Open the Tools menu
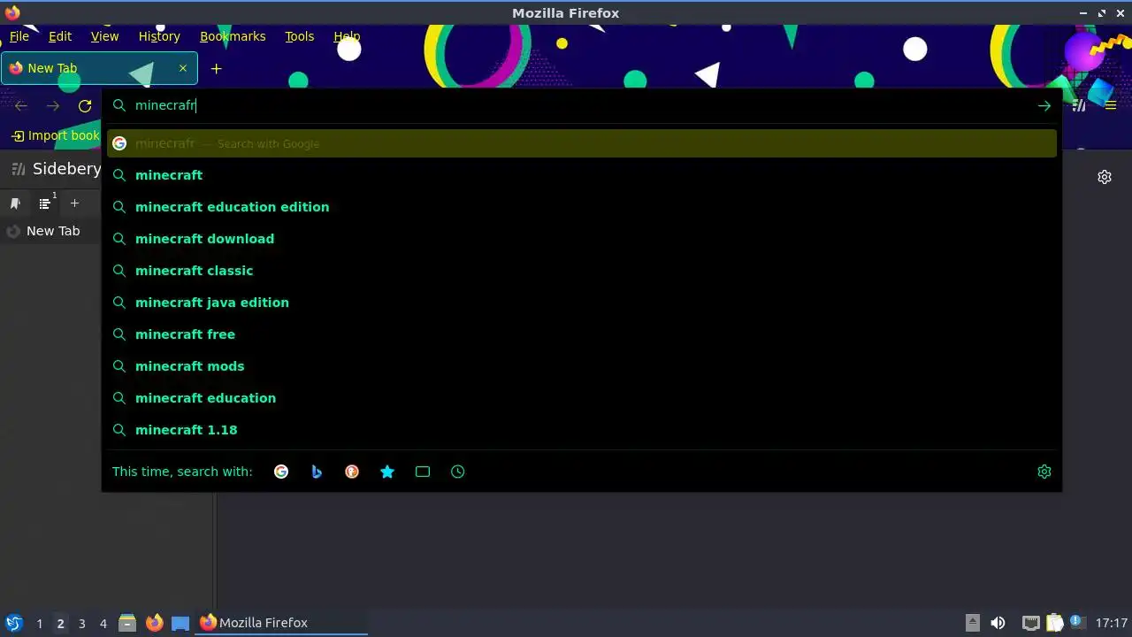1132x637 pixels. [x=300, y=36]
